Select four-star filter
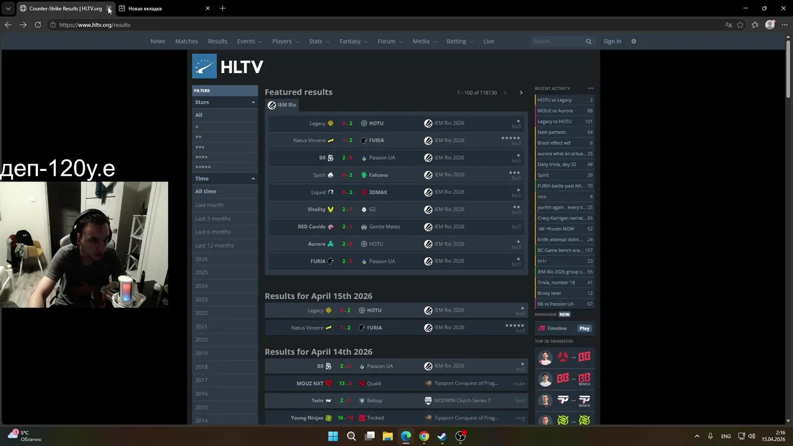This screenshot has width=793, height=446. (225, 157)
